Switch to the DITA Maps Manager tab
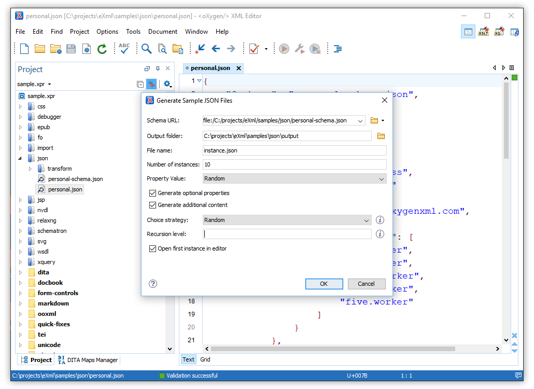Screen dimensions: 534x389 (x=88, y=360)
